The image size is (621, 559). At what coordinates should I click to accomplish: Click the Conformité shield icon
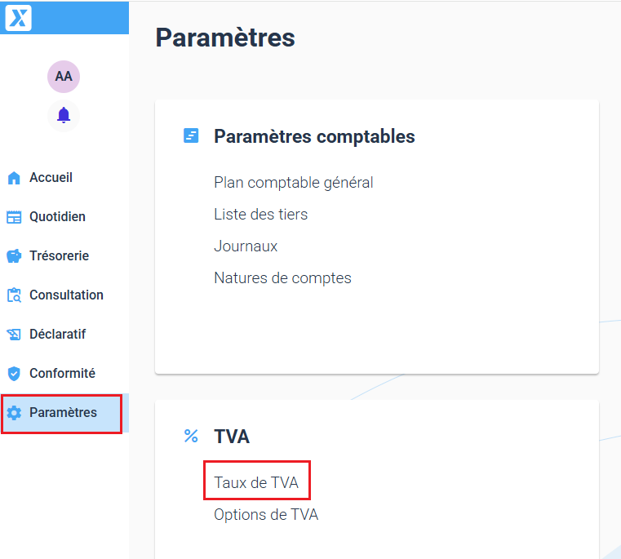[x=14, y=374]
